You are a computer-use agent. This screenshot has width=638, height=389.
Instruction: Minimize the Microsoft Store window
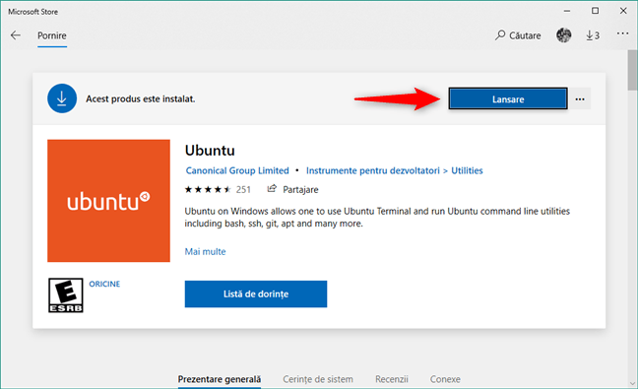tap(567, 12)
